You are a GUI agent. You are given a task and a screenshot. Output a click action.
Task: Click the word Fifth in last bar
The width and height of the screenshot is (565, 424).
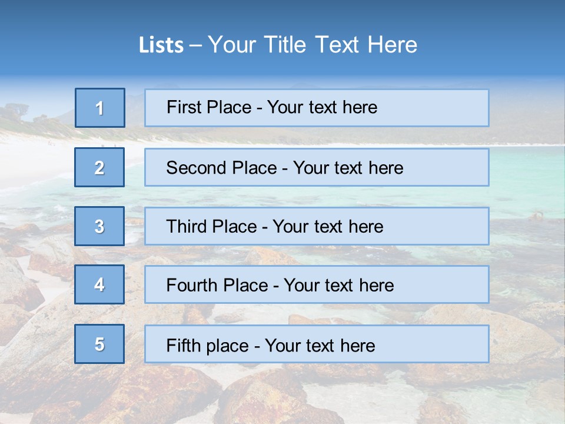[x=182, y=346]
